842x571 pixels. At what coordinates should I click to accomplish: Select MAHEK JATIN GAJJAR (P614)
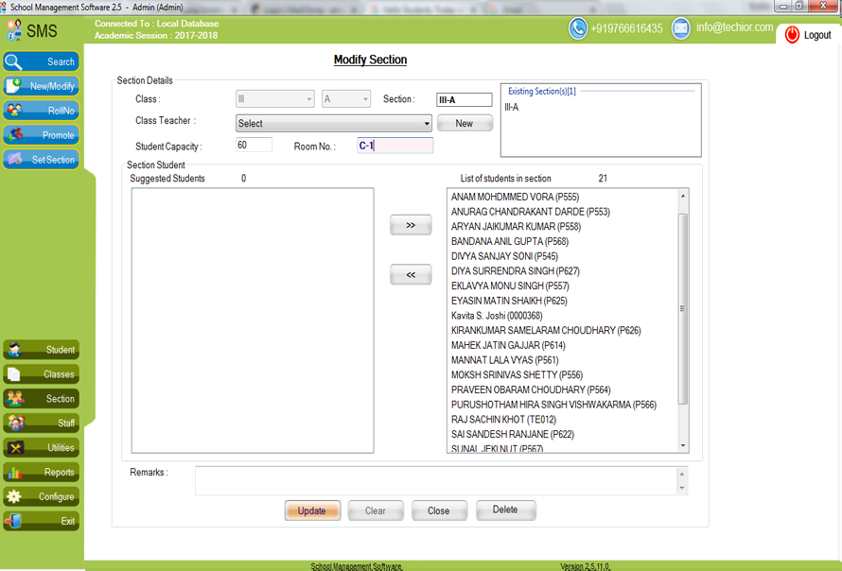[508, 346]
